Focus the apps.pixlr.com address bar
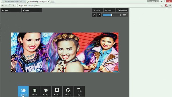 click(88, 5)
